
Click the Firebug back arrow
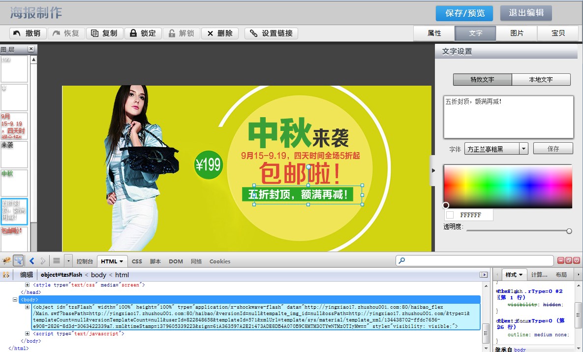(31, 261)
